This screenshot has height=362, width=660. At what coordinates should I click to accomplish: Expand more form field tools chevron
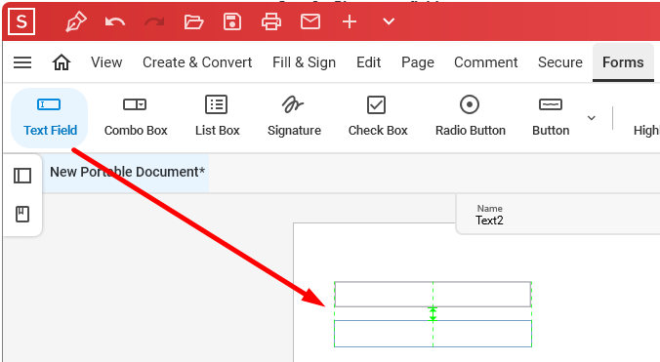[x=592, y=118]
